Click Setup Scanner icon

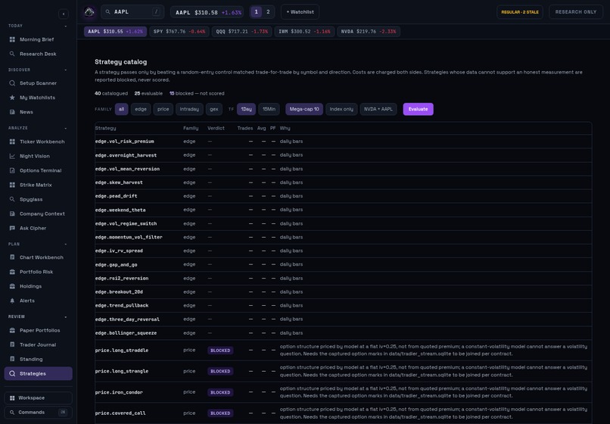[x=12, y=83]
